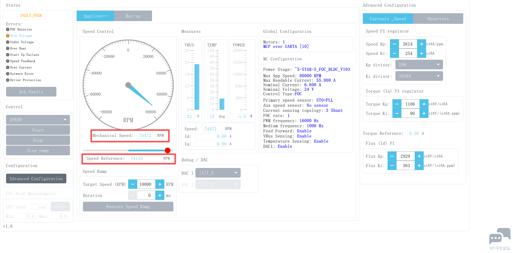
Task: Decrease Flux Ki with minus button
Action: click(x=392, y=166)
